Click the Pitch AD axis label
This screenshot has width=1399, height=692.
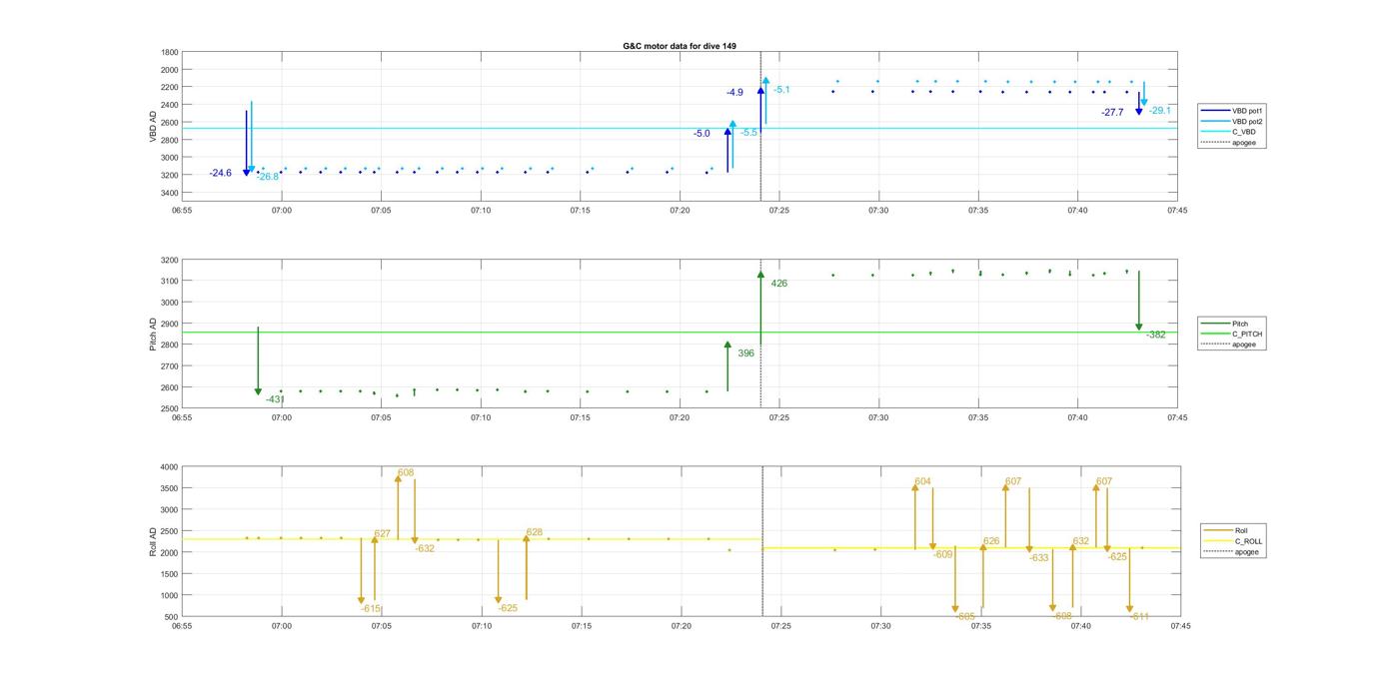click(x=153, y=335)
